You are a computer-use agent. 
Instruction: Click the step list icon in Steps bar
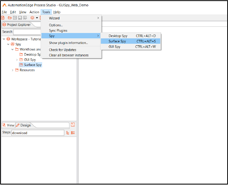click(x=73, y=133)
